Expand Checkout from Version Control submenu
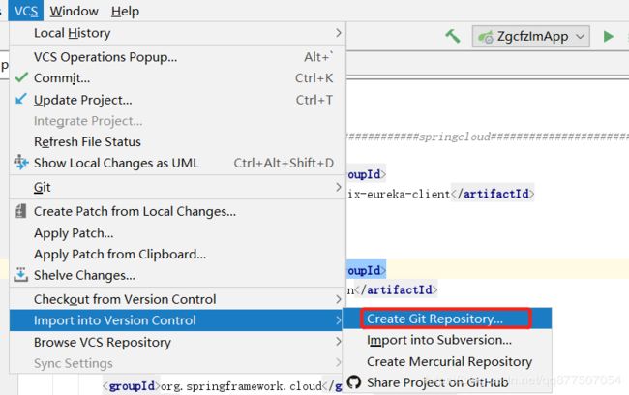 [177, 299]
